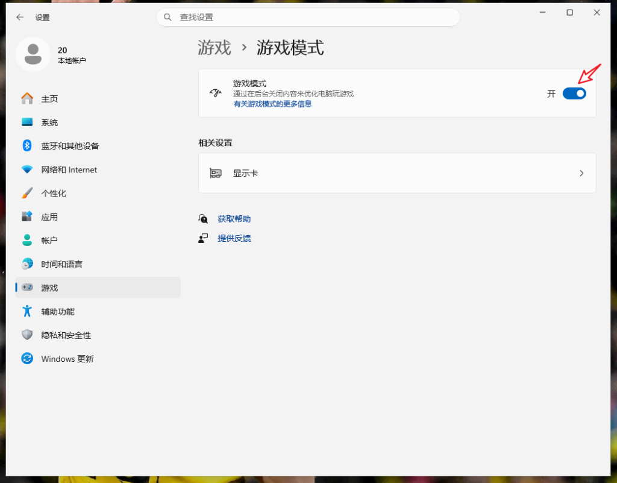Screen dimensions: 617x483
Task: Open the 帐户 section
Action: click(98, 240)
